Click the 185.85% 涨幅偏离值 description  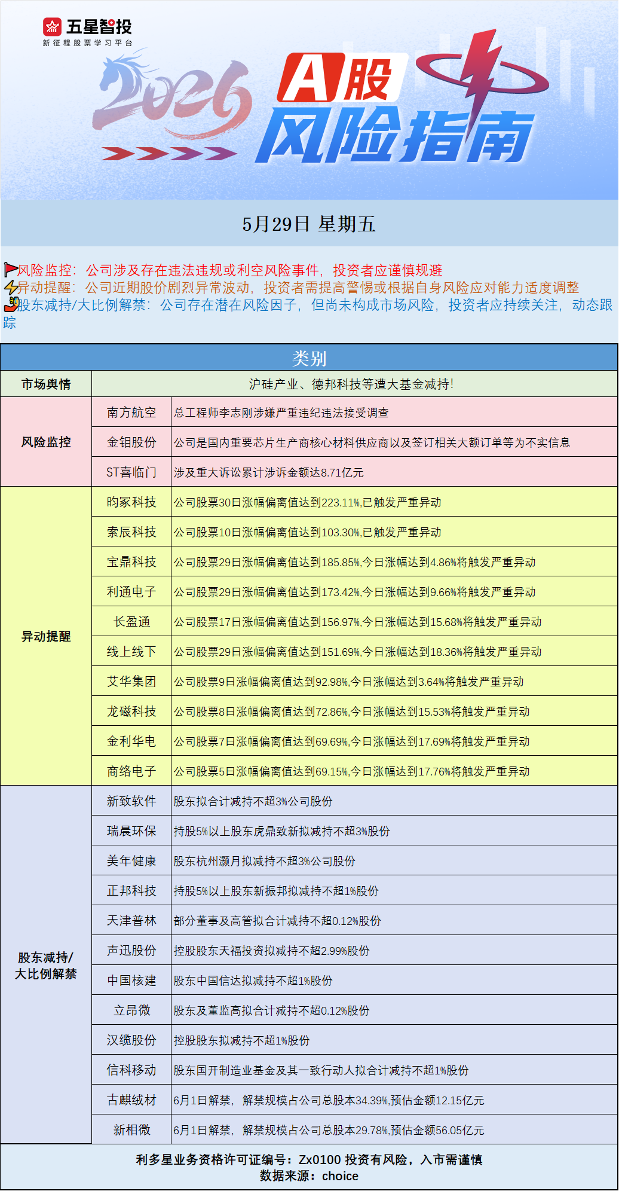pyautogui.click(x=355, y=562)
